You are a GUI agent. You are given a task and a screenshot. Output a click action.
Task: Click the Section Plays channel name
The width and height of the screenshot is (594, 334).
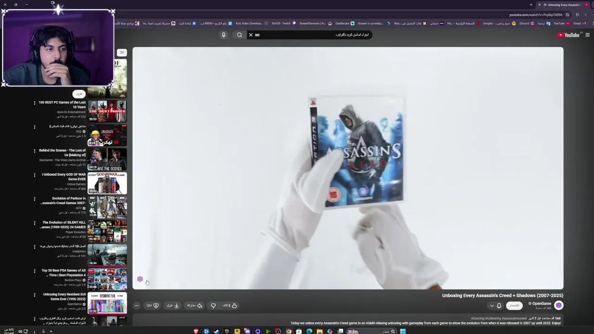tap(73, 280)
